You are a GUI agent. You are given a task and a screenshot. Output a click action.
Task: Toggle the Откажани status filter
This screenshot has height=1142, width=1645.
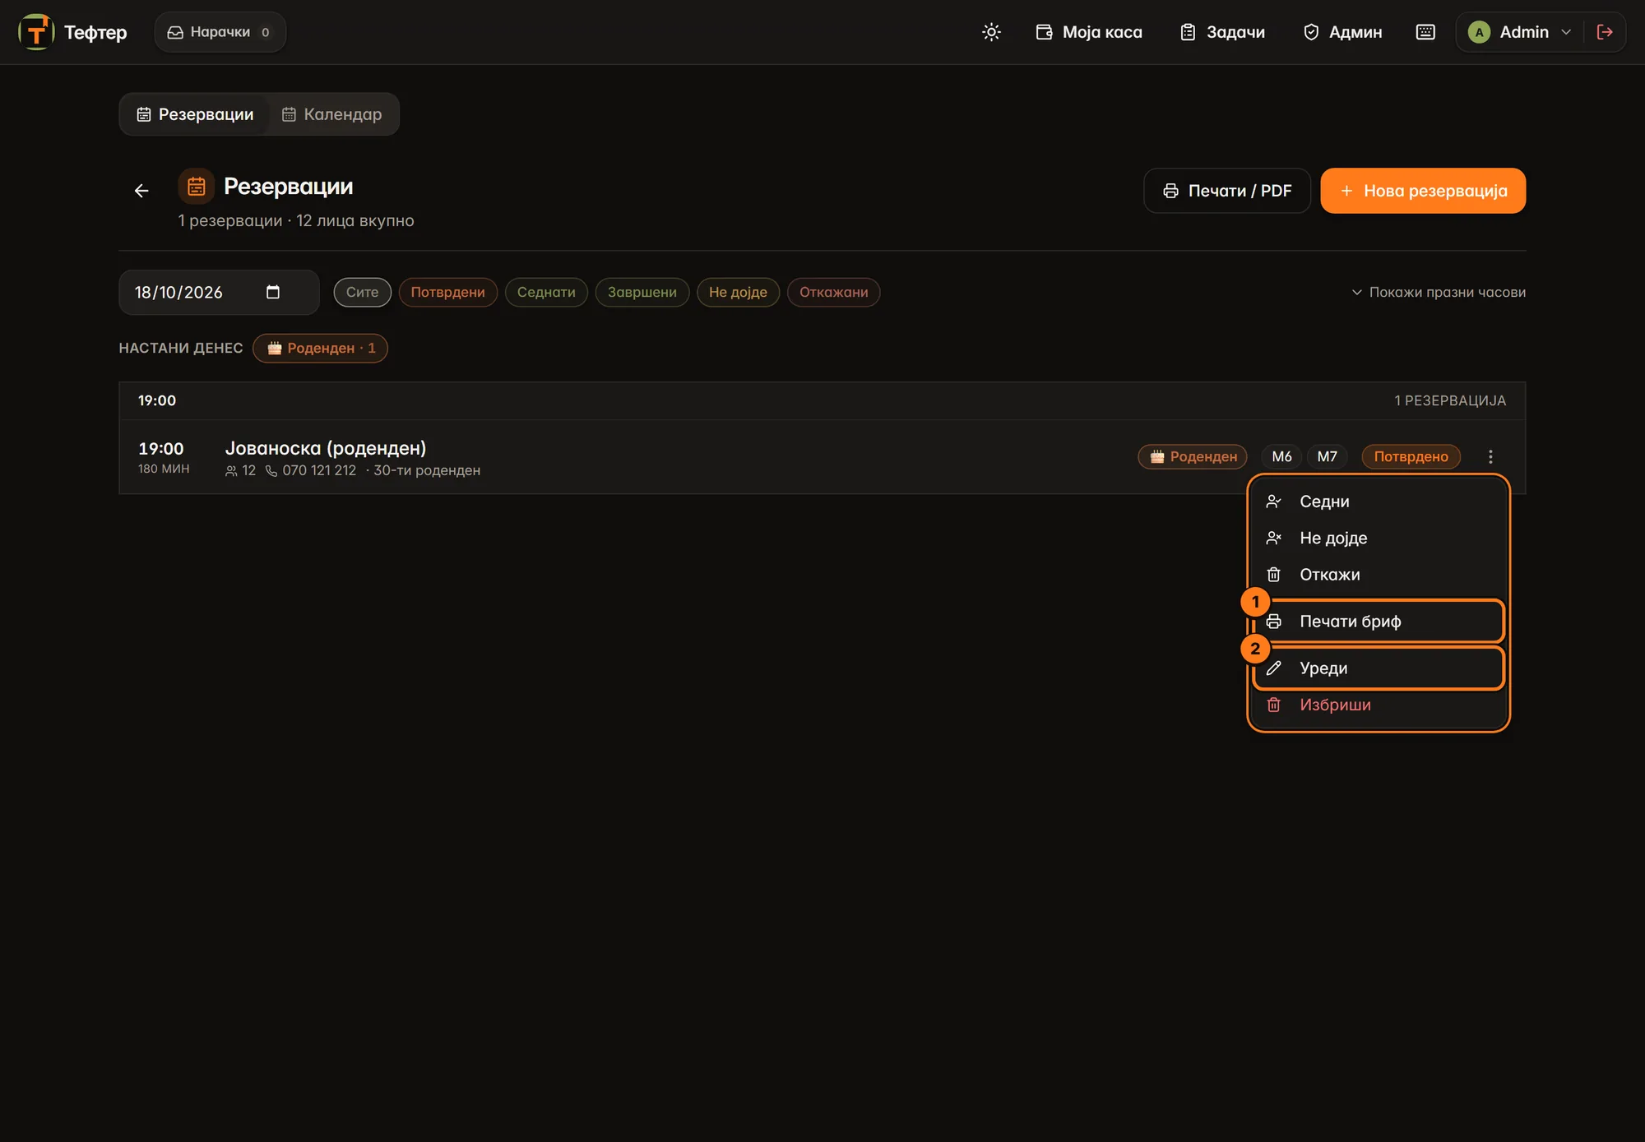coord(833,292)
